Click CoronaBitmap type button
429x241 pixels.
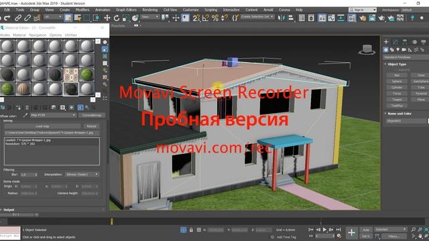pos(92,115)
